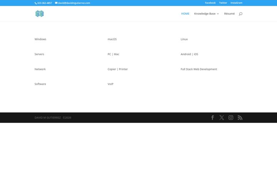The image size is (277, 173).
Task: Go to HOME menu item
Action: point(185,13)
